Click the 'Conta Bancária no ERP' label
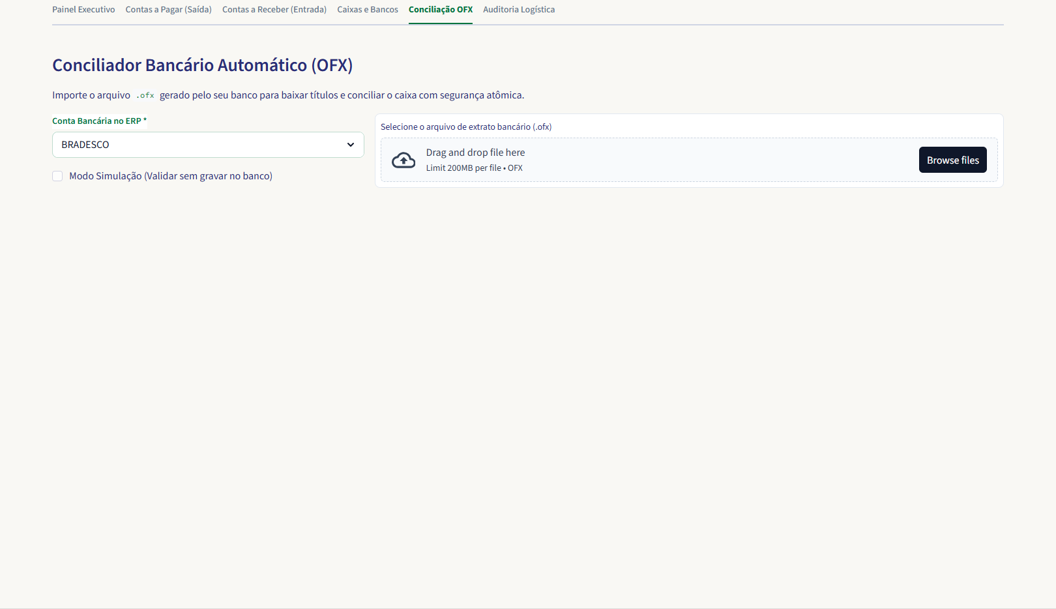Image resolution: width=1056 pixels, height=609 pixels. point(99,121)
